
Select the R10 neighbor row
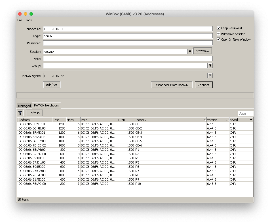(x=135, y=184)
